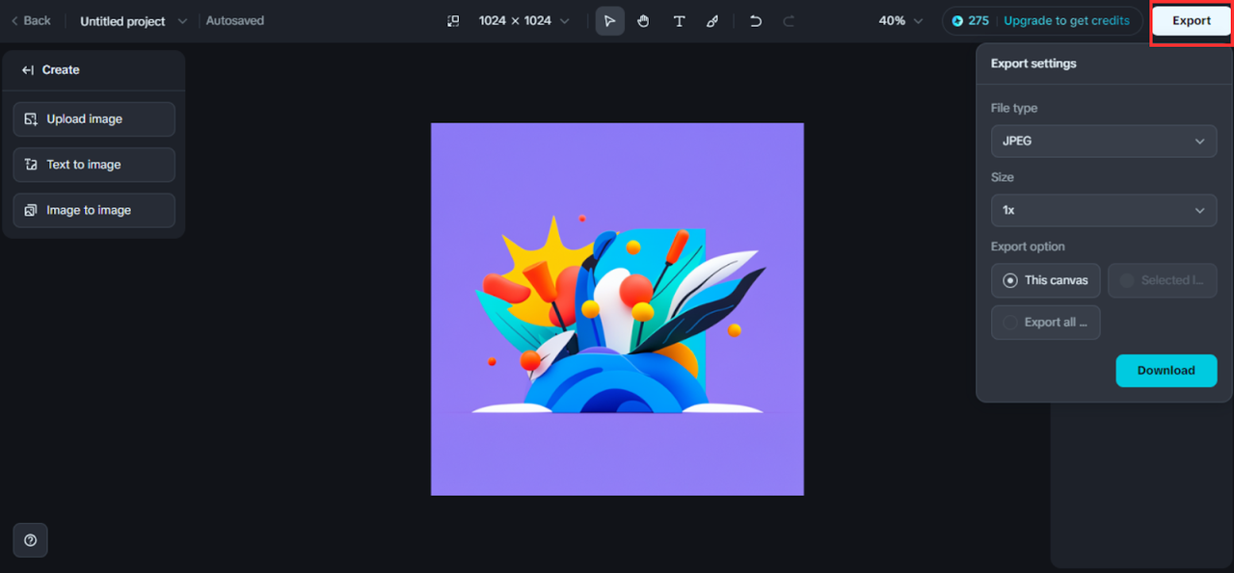This screenshot has width=1234, height=573.
Task: Click the 275 credits counter
Action: point(970,21)
